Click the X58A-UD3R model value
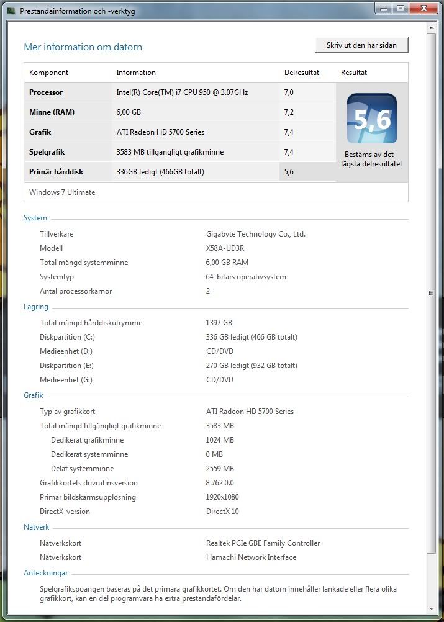Image resolution: width=444 pixels, height=622 pixels. point(225,248)
